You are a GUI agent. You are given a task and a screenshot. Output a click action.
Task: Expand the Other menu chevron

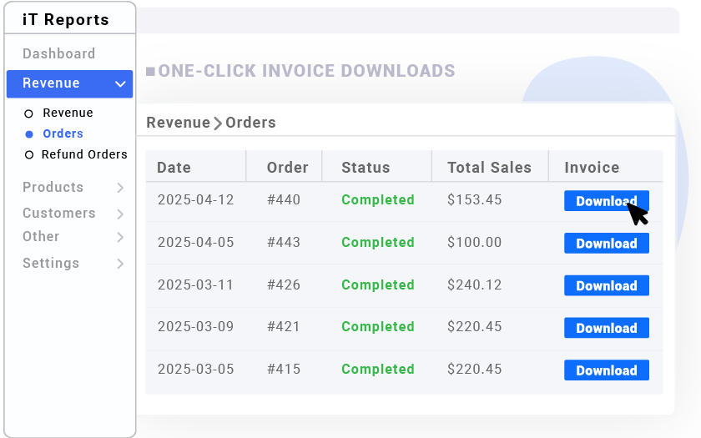pos(120,237)
